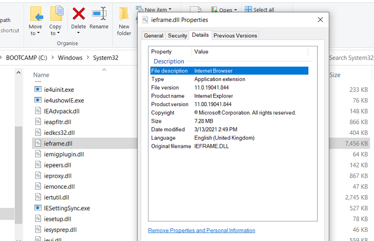The image size is (374, 241).
Task: Click the file icon of iernonce.dll
Action: (x=38, y=186)
